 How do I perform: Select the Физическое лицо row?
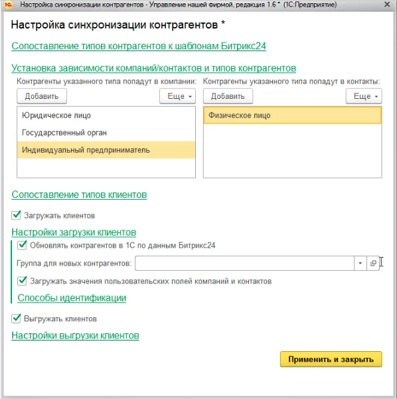coord(292,116)
